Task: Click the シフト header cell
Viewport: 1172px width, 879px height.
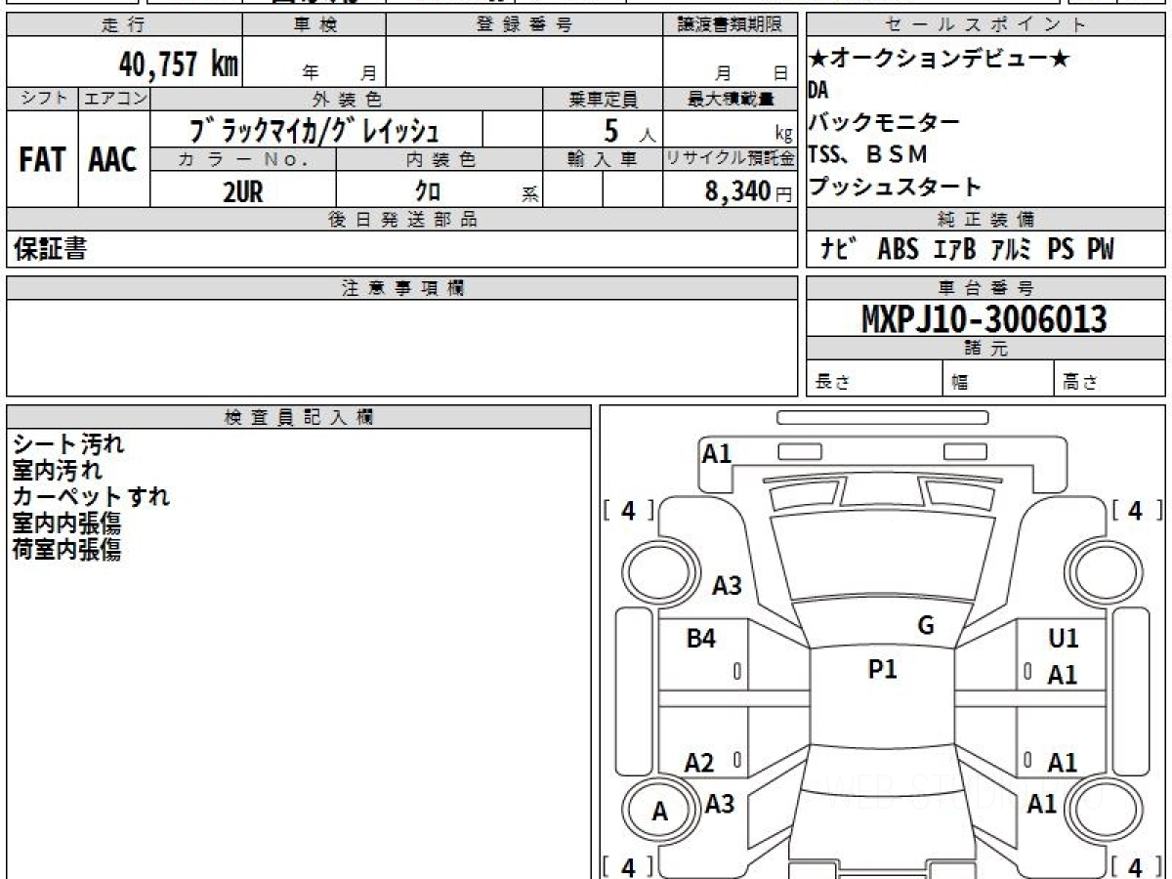Action: pyautogui.click(x=42, y=99)
